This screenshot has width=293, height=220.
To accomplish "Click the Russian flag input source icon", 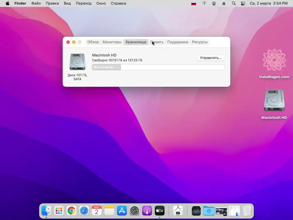I will click(x=194, y=3).
